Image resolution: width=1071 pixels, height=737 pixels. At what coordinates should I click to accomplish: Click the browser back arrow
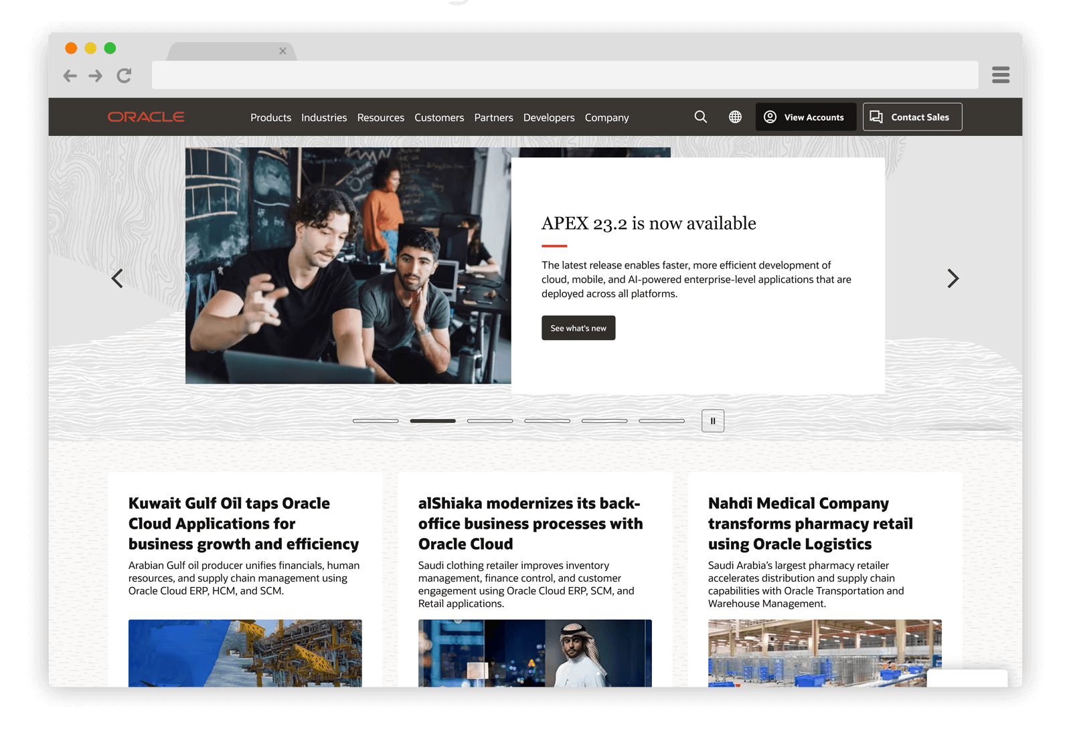coord(70,76)
